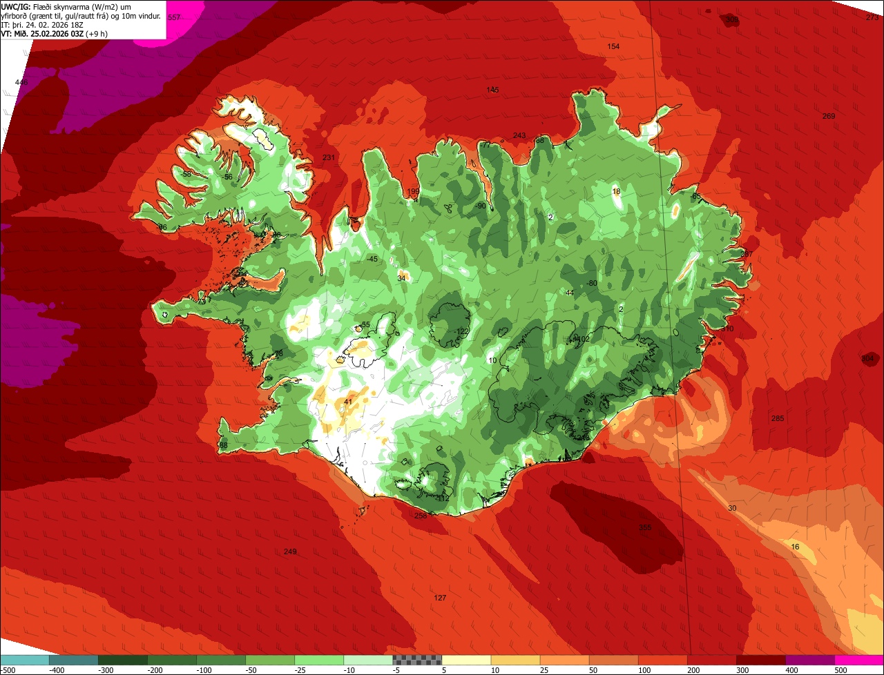Click the '557' value on the magenta area
This screenshot has height=675, width=884.
pyautogui.click(x=174, y=17)
